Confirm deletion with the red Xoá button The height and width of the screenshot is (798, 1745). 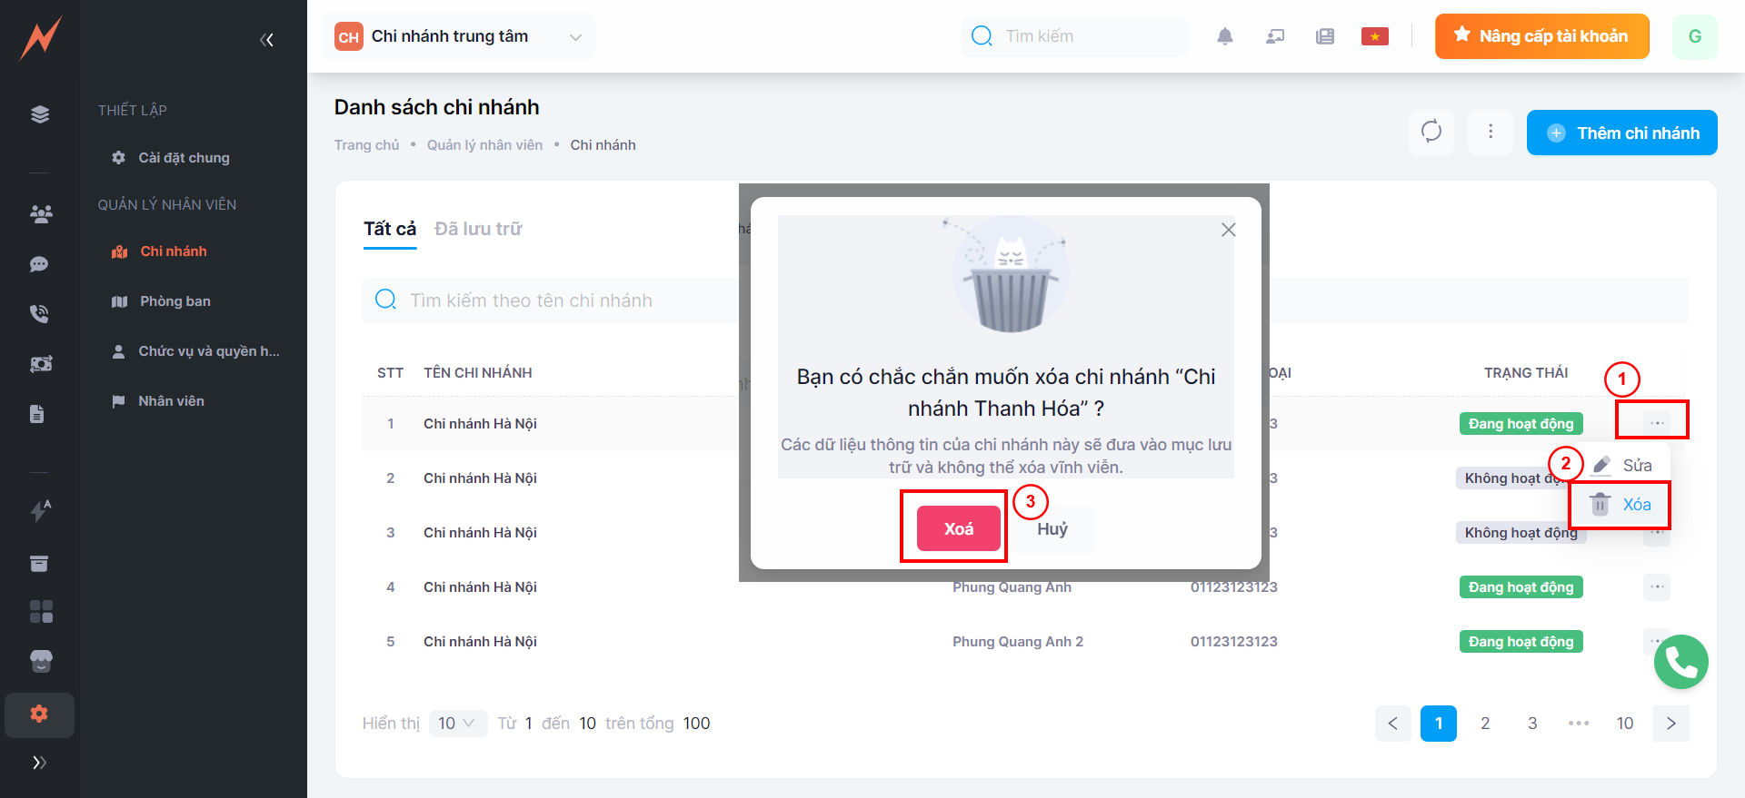tap(958, 528)
